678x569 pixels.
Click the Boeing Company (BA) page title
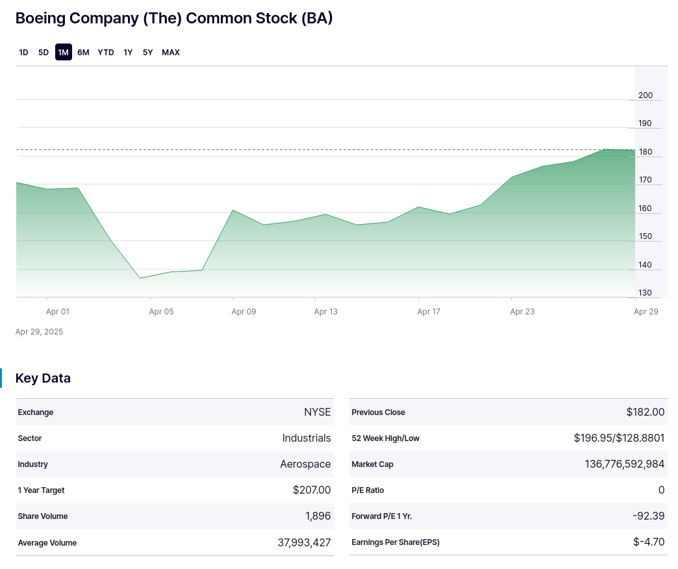(174, 18)
